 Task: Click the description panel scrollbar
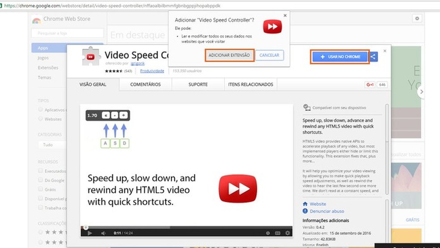(x=387, y=149)
